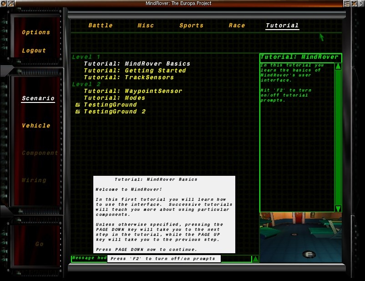Click the title bar shade icon

[347, 4]
